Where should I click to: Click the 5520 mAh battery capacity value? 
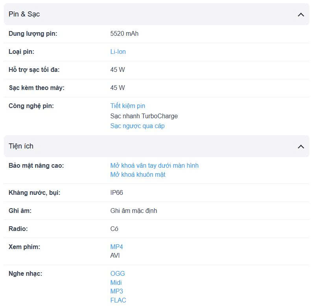(x=124, y=34)
